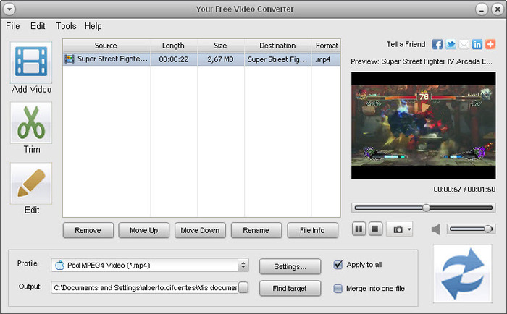This screenshot has height=314, width=507.
Task: Click the File Info button
Action: pyautogui.click(x=312, y=230)
